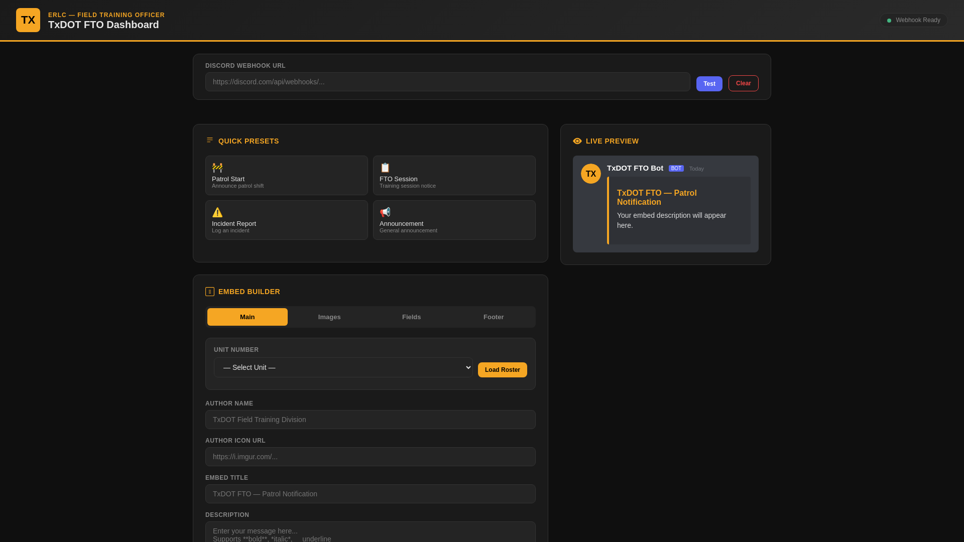Apply the Incident Report preset

[287, 220]
